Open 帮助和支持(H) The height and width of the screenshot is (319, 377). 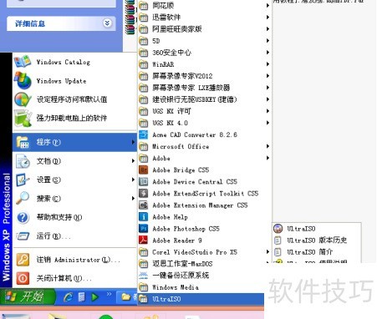(74, 217)
